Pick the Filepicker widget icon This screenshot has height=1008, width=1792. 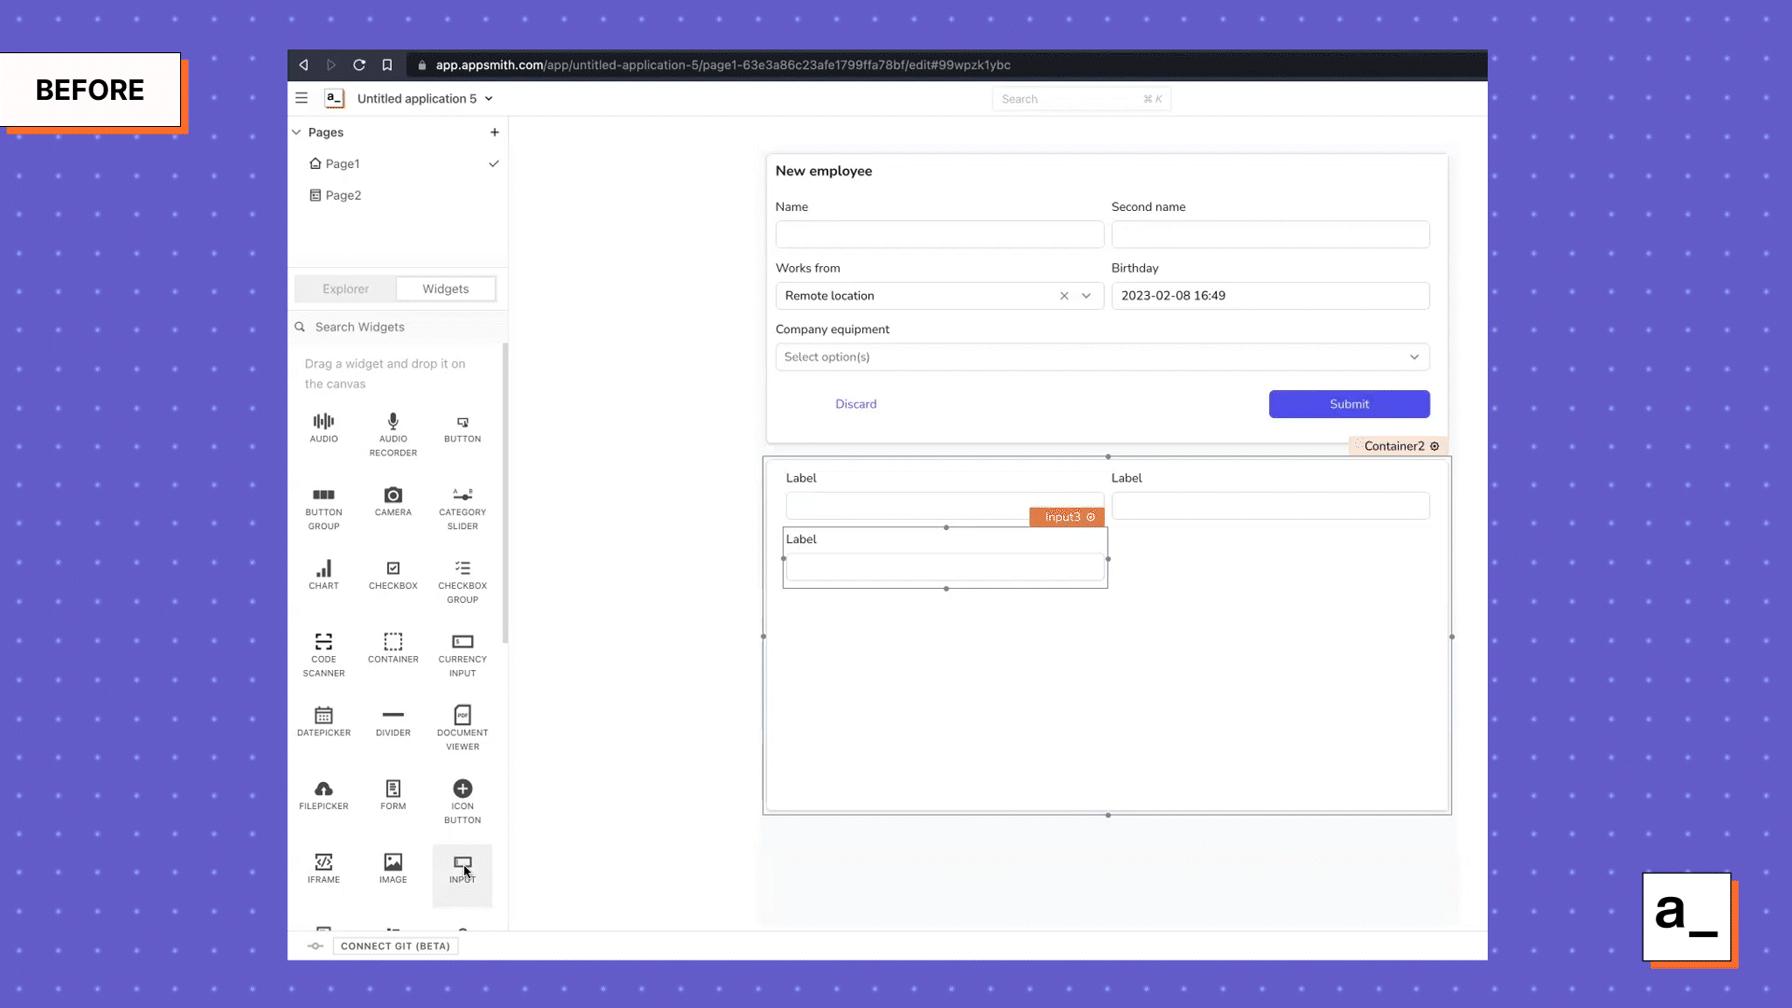click(323, 790)
